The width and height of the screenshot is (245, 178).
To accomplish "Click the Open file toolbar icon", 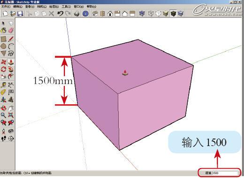I will (x=13, y=14).
